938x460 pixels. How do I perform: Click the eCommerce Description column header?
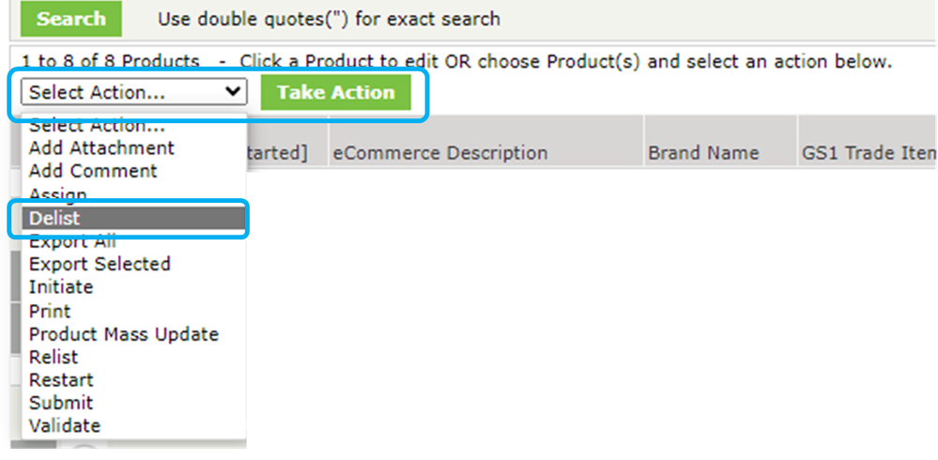[439, 153]
